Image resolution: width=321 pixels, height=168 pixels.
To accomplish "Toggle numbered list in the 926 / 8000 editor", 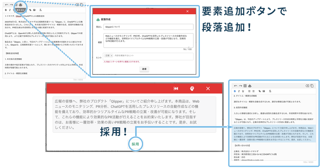I will (249, 91).
